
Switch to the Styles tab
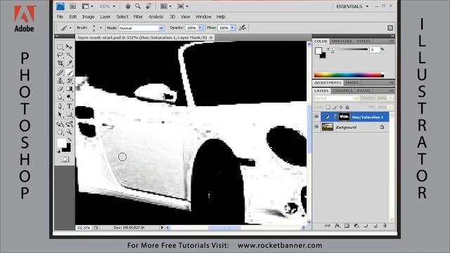pos(364,41)
